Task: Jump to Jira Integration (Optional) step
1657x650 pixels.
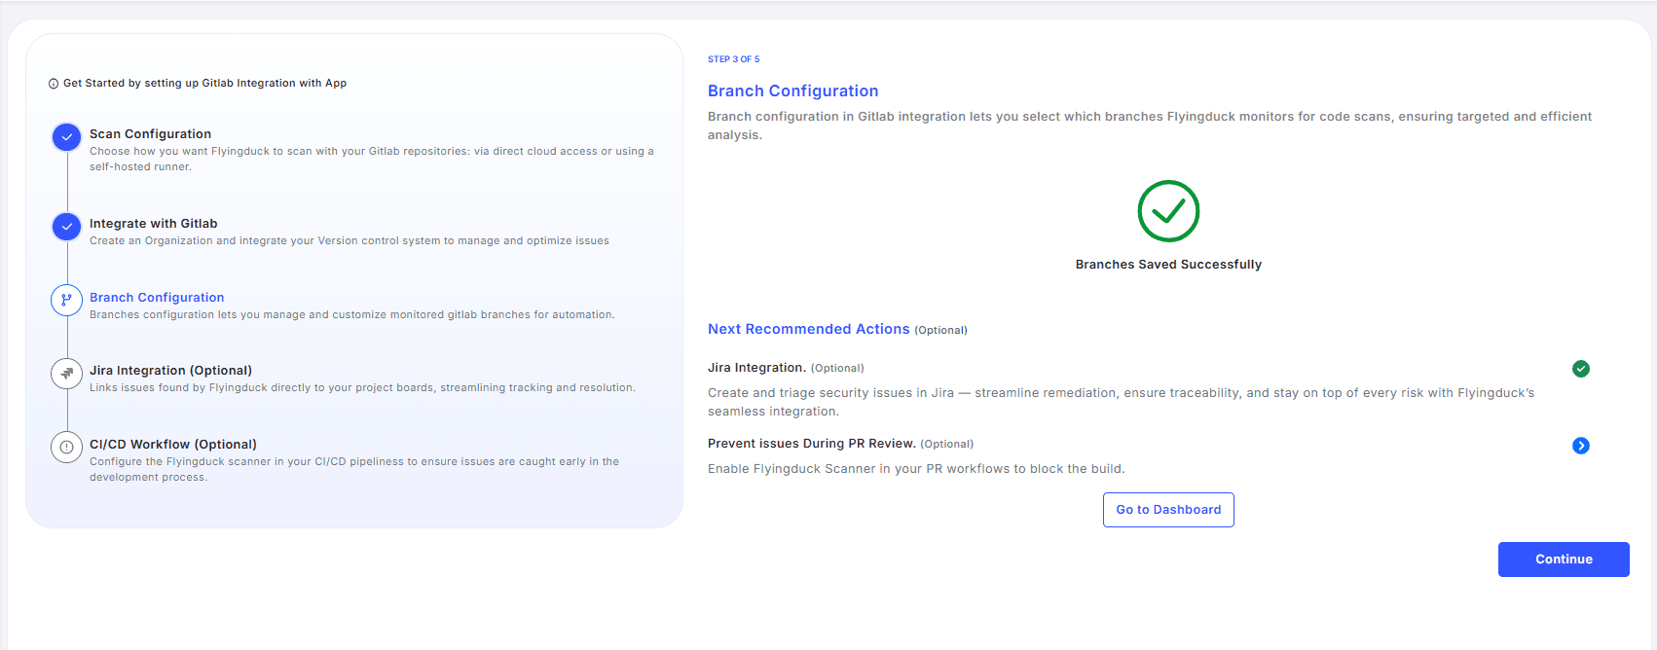Action: click(170, 371)
